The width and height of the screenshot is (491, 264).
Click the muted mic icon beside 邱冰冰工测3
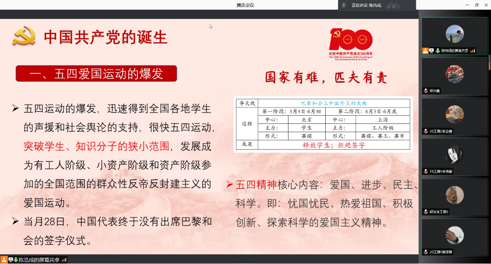426,212
